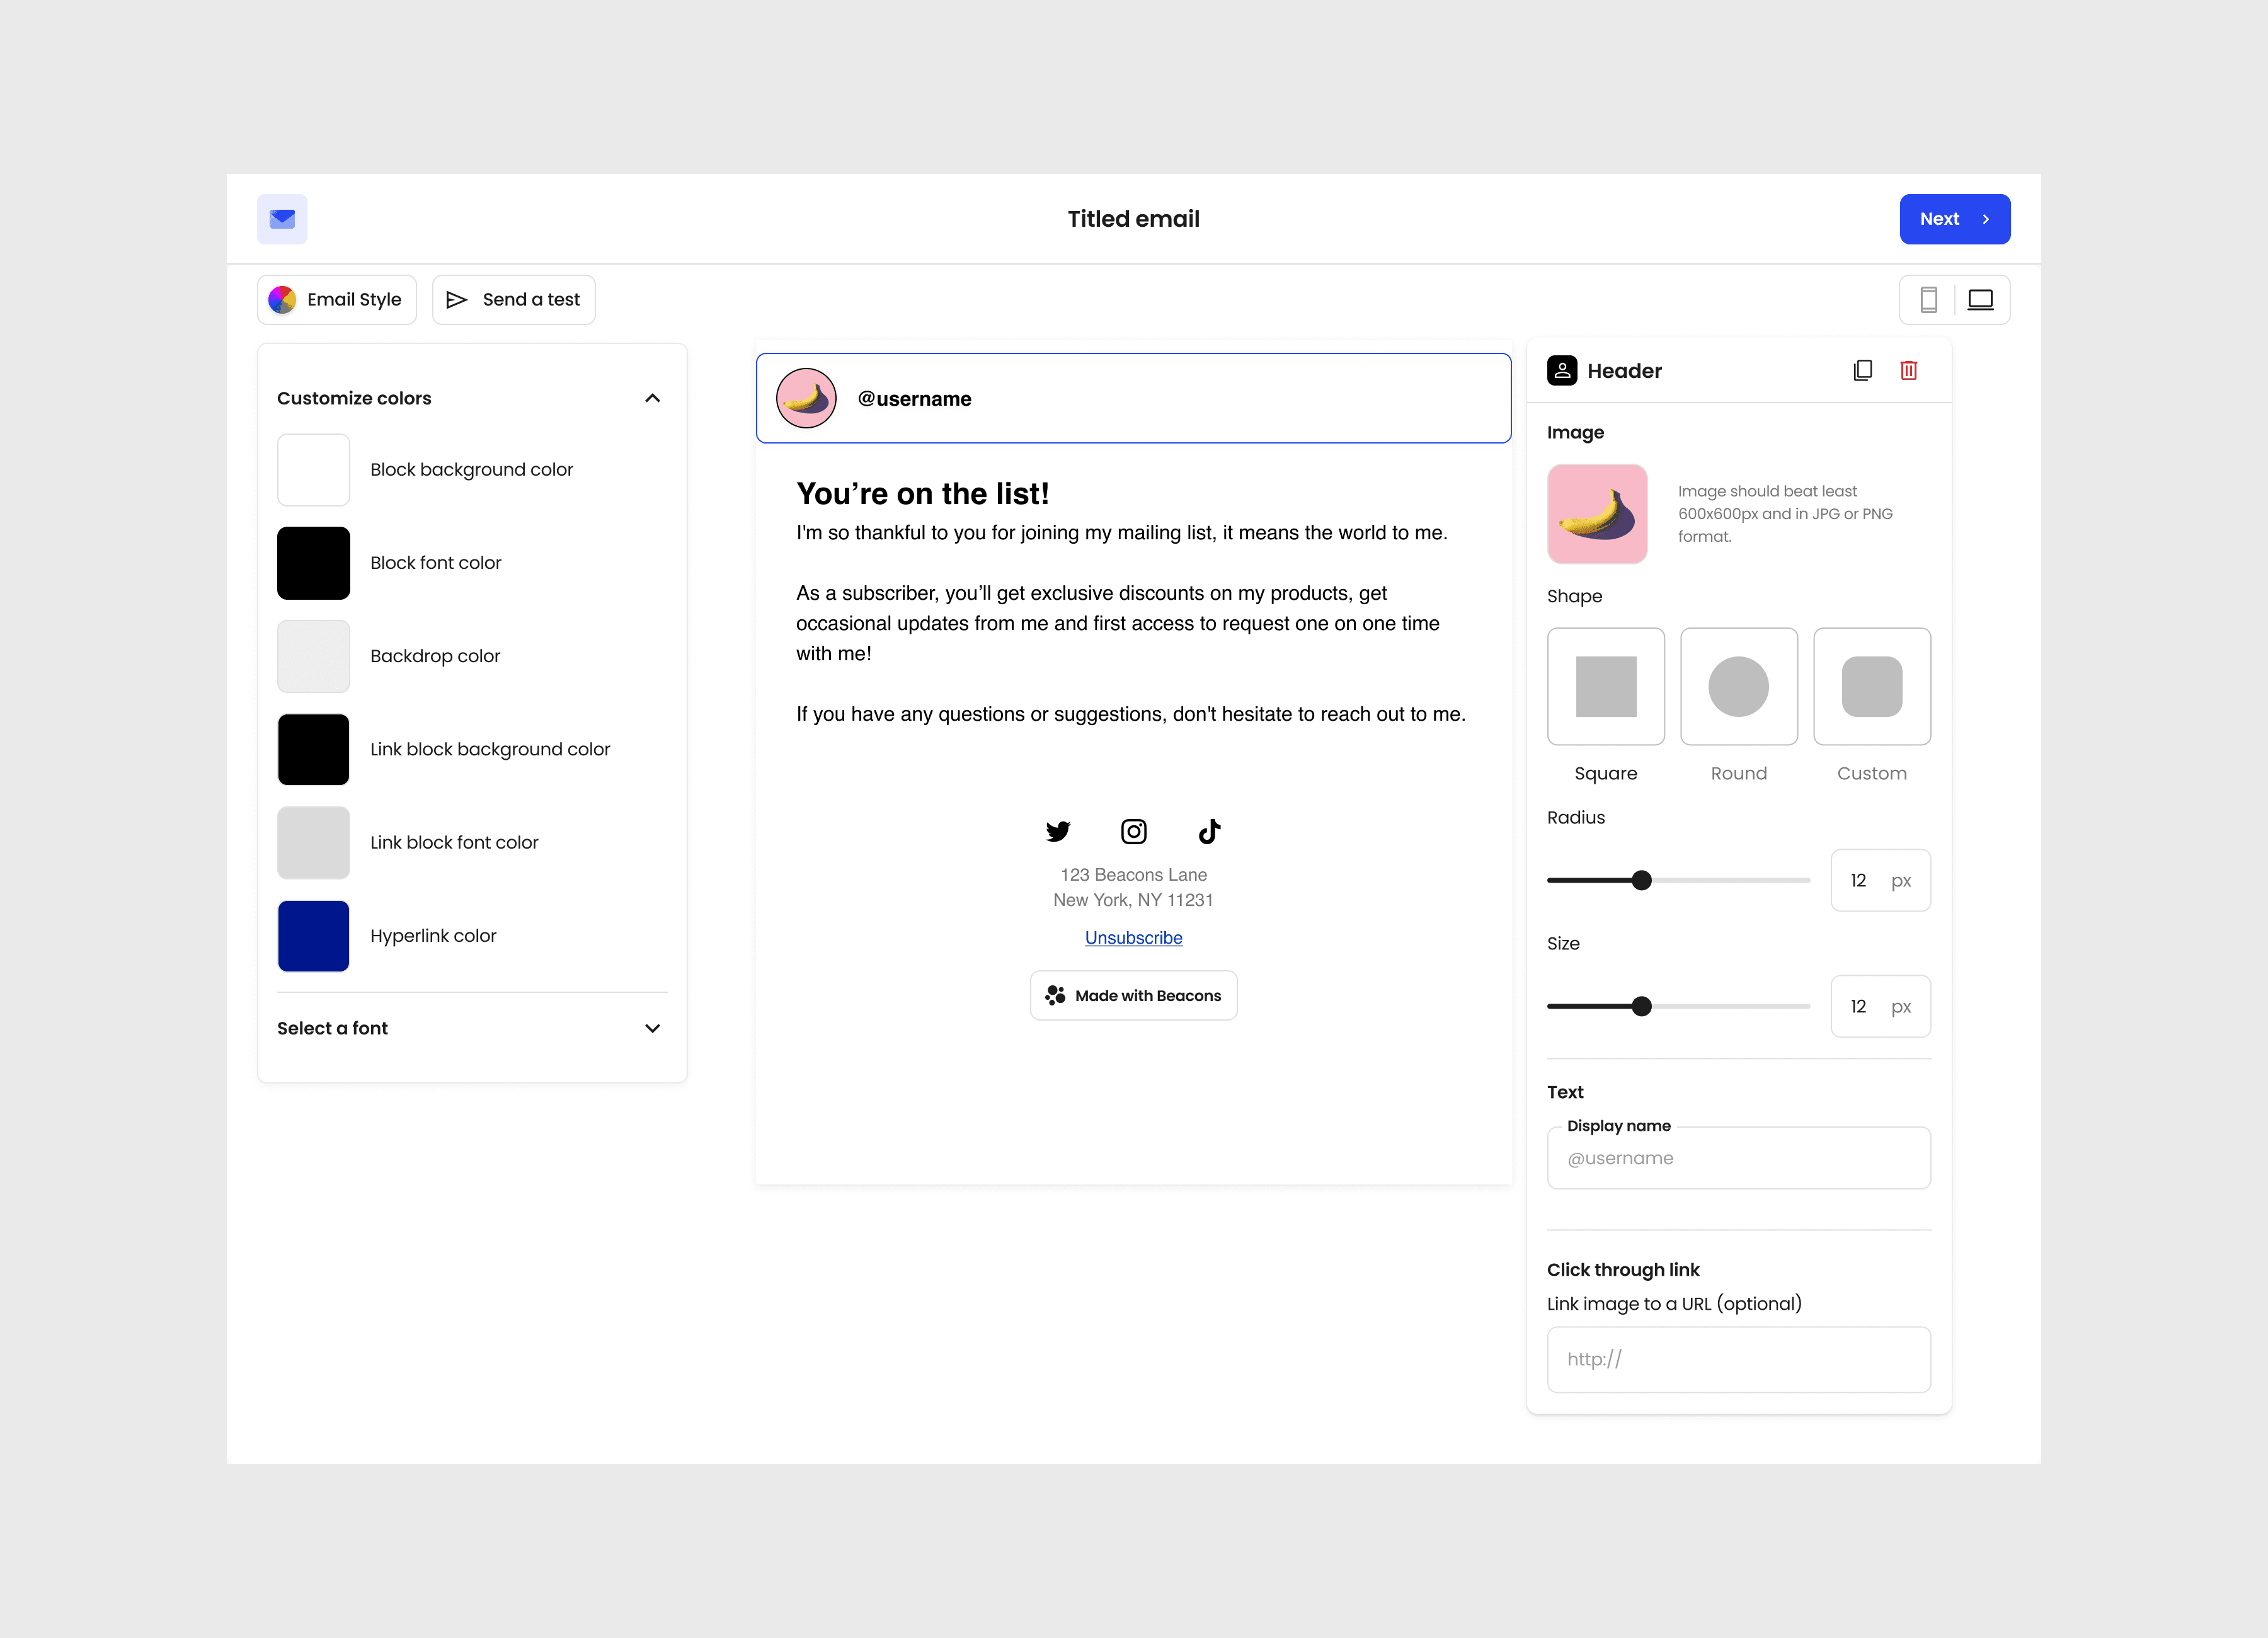Select the Custom image shape
2268x1638 pixels.
1871,686
